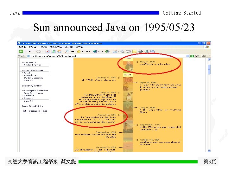Click the May 29, 1996 date text
The image size is (228, 171).
click(108, 92)
